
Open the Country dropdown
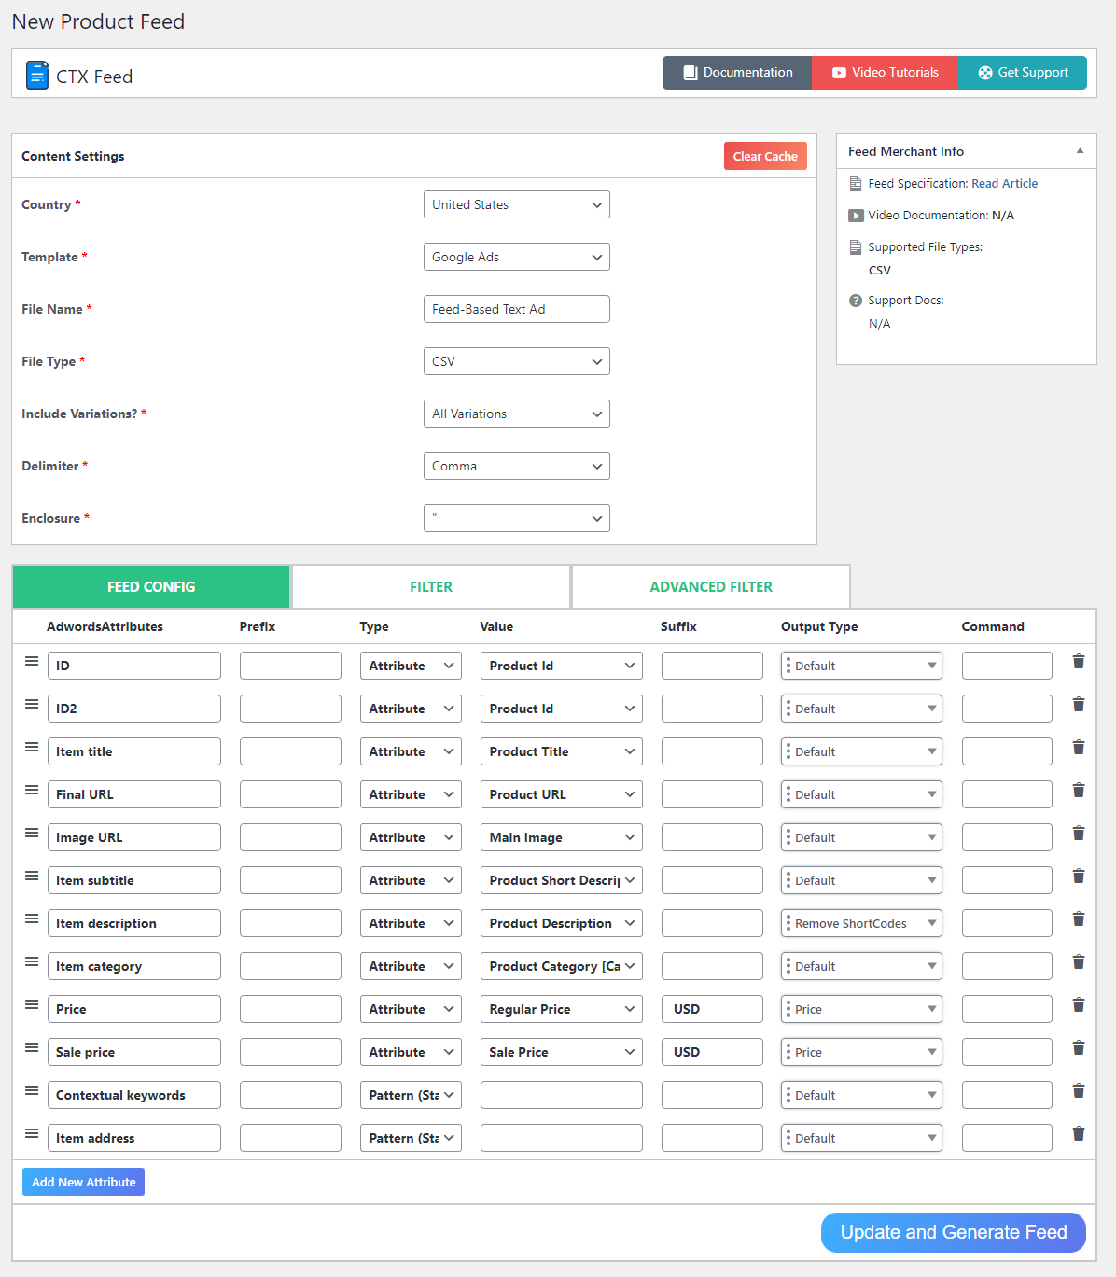click(x=517, y=204)
